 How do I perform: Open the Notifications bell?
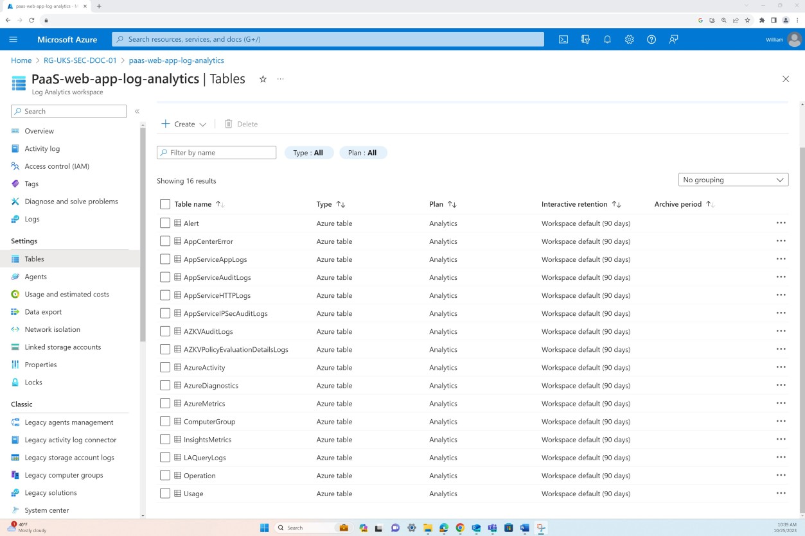pyautogui.click(x=607, y=39)
